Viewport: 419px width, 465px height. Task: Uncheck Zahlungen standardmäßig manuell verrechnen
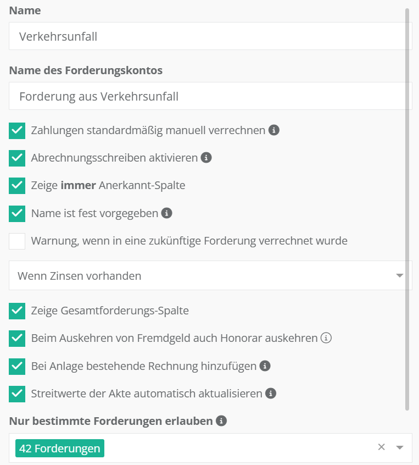pos(17,131)
